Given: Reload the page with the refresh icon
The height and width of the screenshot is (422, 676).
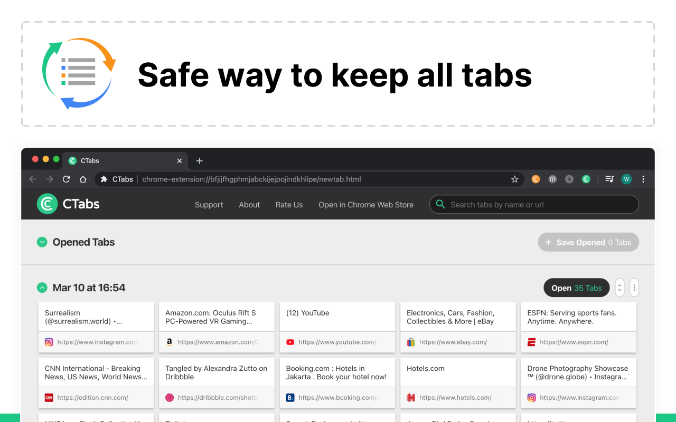Looking at the screenshot, I should [67, 179].
